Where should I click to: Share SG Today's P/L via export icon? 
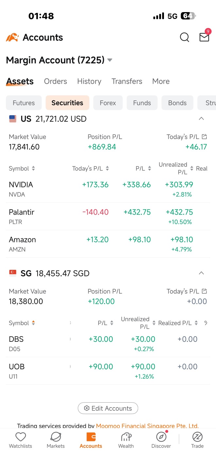[x=205, y=291]
